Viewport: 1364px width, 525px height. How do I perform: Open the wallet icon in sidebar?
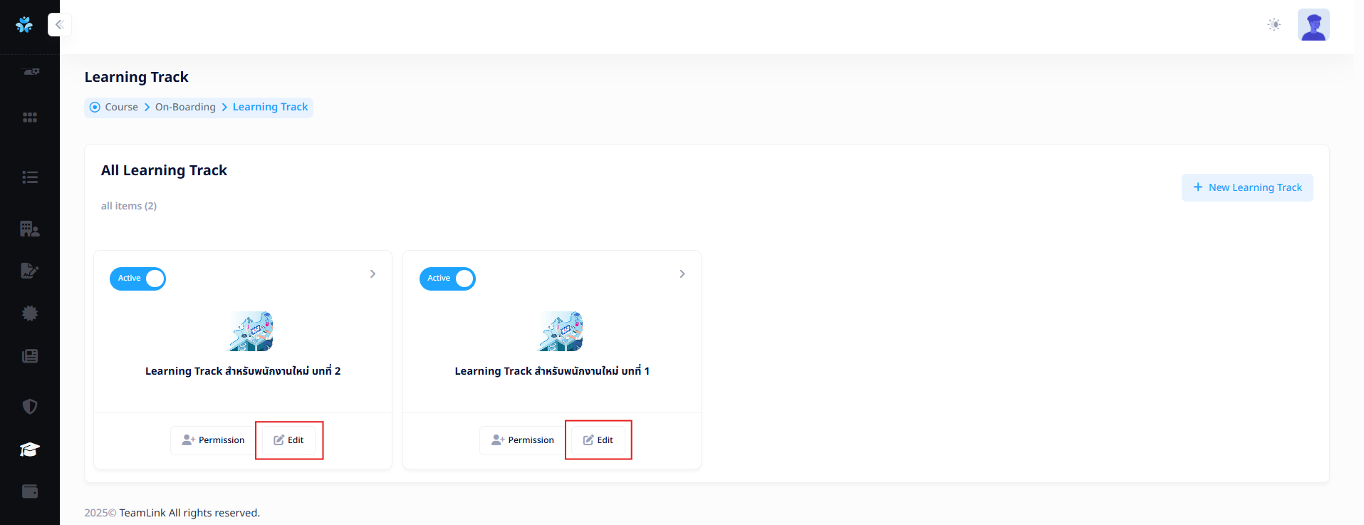[x=30, y=492]
